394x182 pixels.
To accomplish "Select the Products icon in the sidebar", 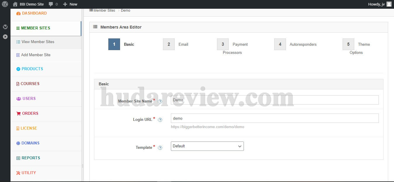I will point(18,69).
